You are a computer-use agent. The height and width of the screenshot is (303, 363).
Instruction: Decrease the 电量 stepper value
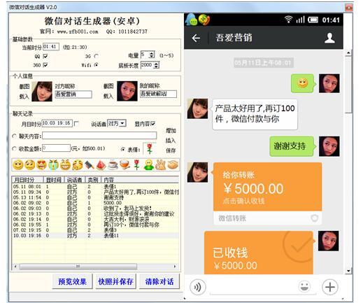[152, 57]
